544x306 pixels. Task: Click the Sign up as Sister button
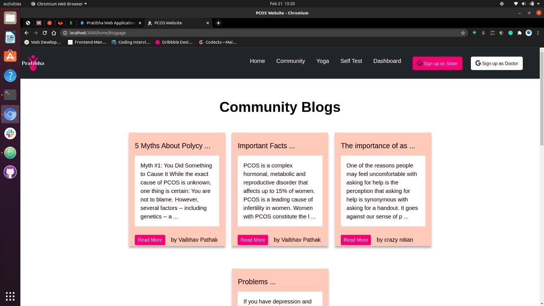tap(437, 63)
